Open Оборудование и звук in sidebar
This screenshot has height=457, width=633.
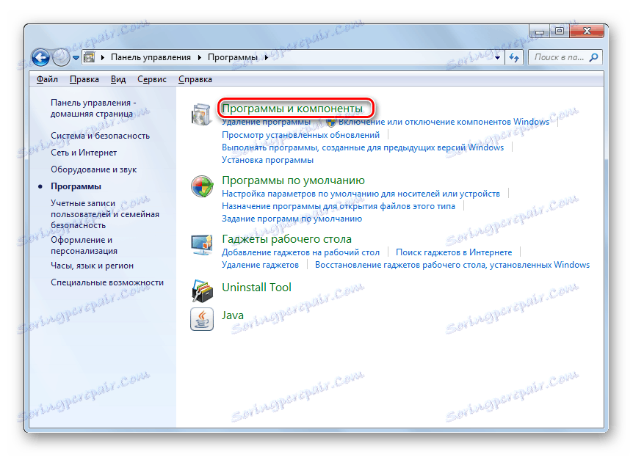94,169
